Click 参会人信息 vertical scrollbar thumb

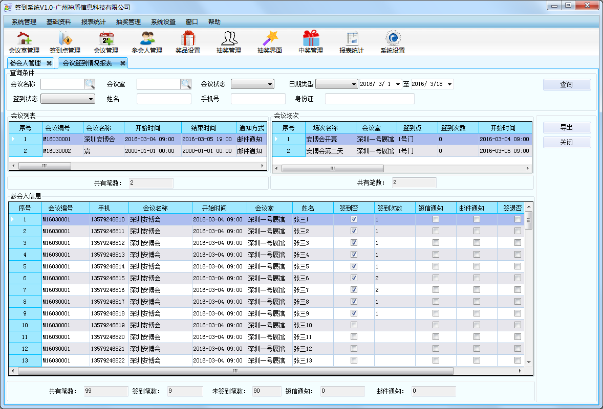[528, 220]
